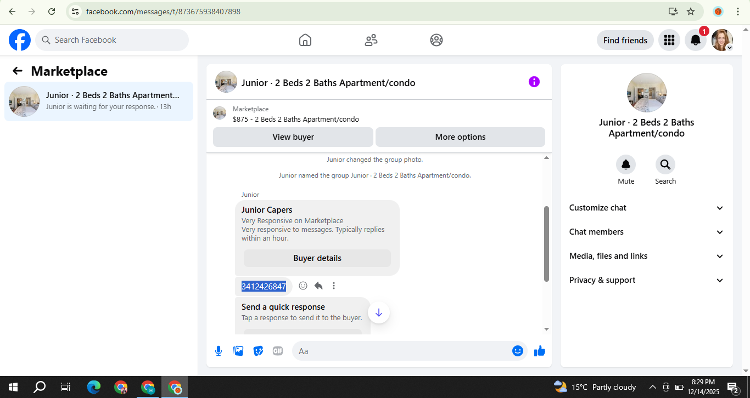This screenshot has height=398, width=750.
Task: Open Microsoft Edge from taskbar
Action: 94,387
